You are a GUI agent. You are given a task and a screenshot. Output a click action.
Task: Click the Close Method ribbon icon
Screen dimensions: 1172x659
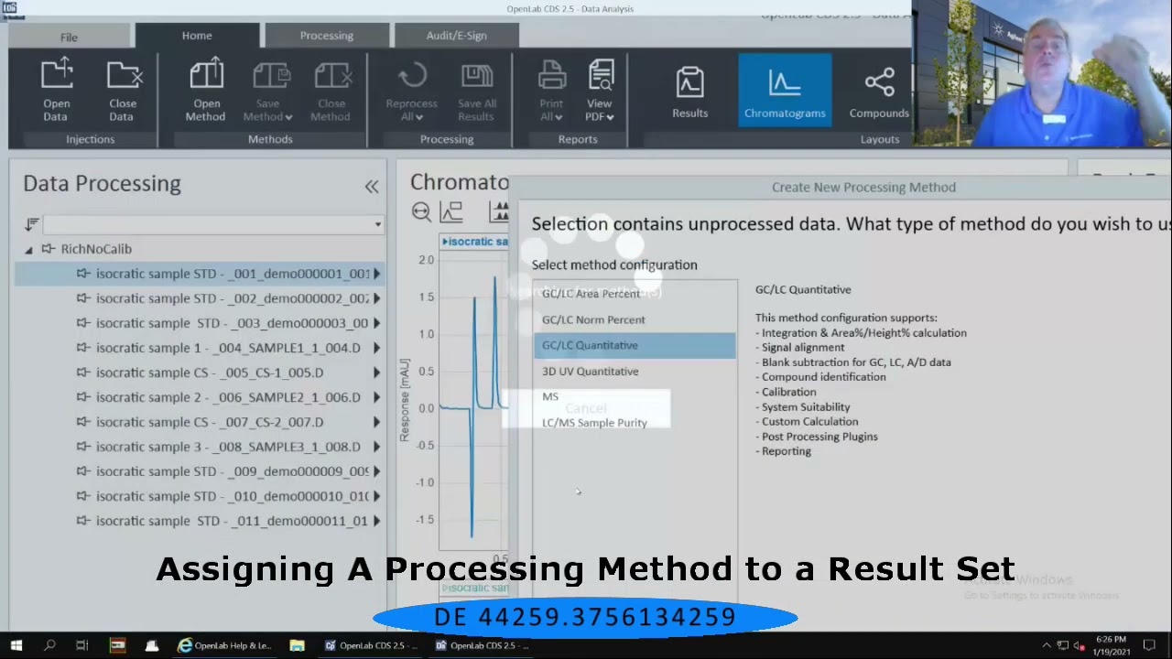click(331, 90)
